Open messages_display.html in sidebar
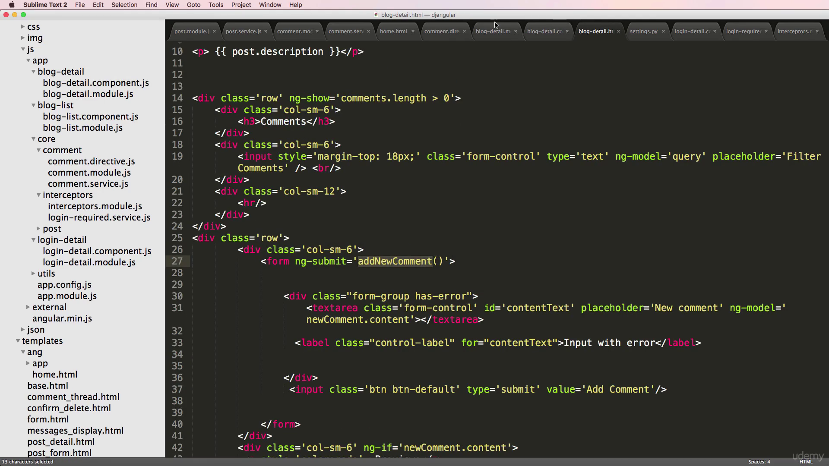This screenshot has width=829, height=466. [75, 431]
